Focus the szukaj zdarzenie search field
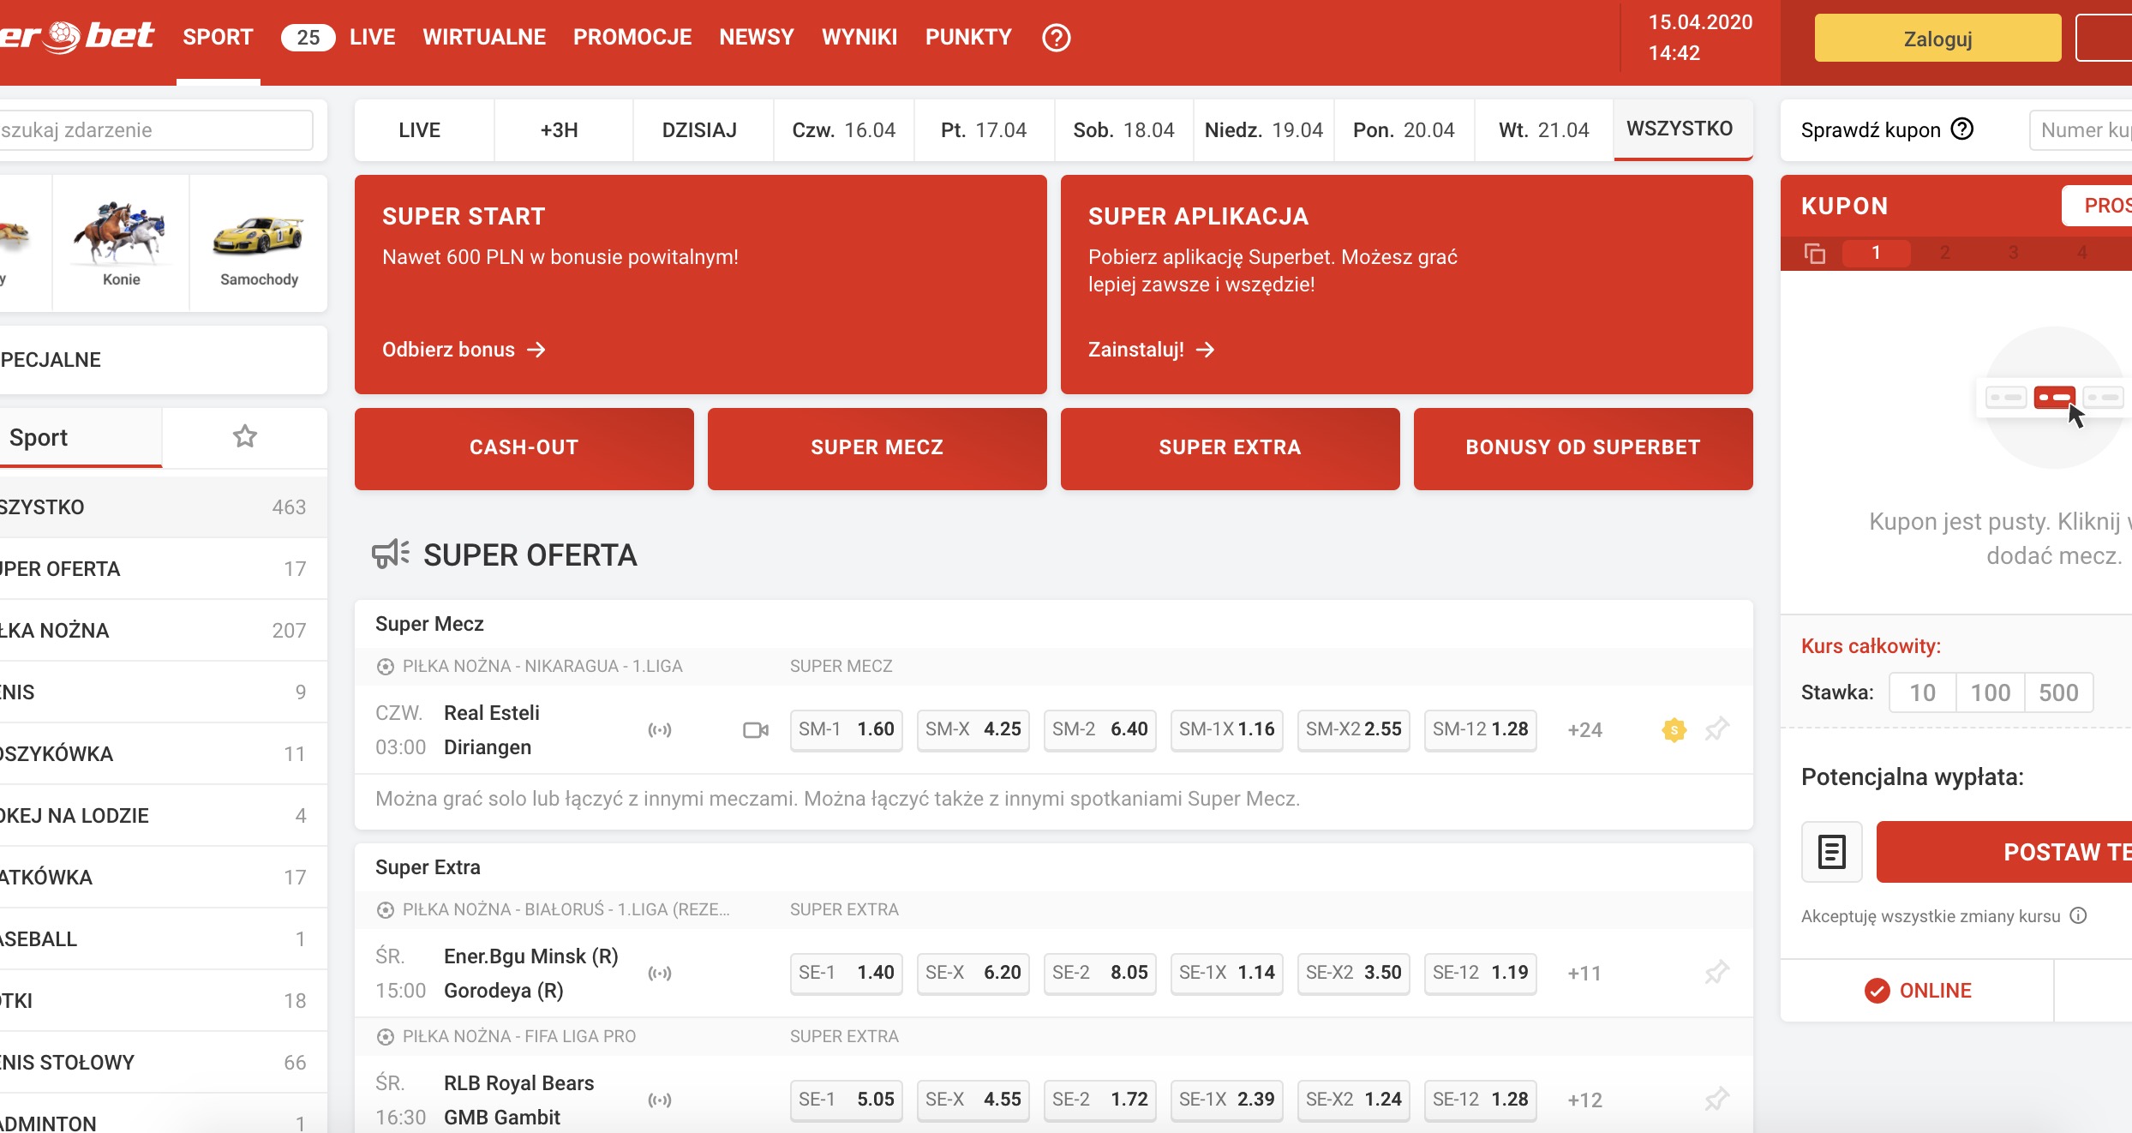Viewport: 2132px width, 1133px height. [156, 130]
